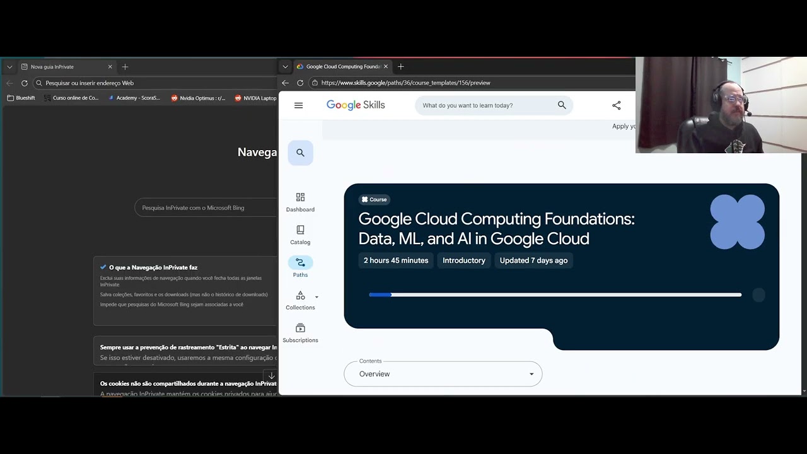
Task: Open the Blueshift bookmarks folder
Action: tap(21, 98)
